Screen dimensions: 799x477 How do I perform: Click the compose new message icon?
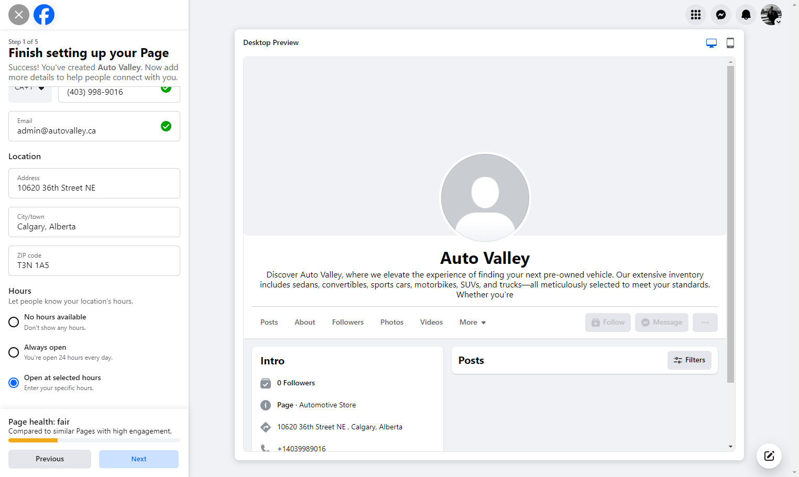click(x=769, y=456)
